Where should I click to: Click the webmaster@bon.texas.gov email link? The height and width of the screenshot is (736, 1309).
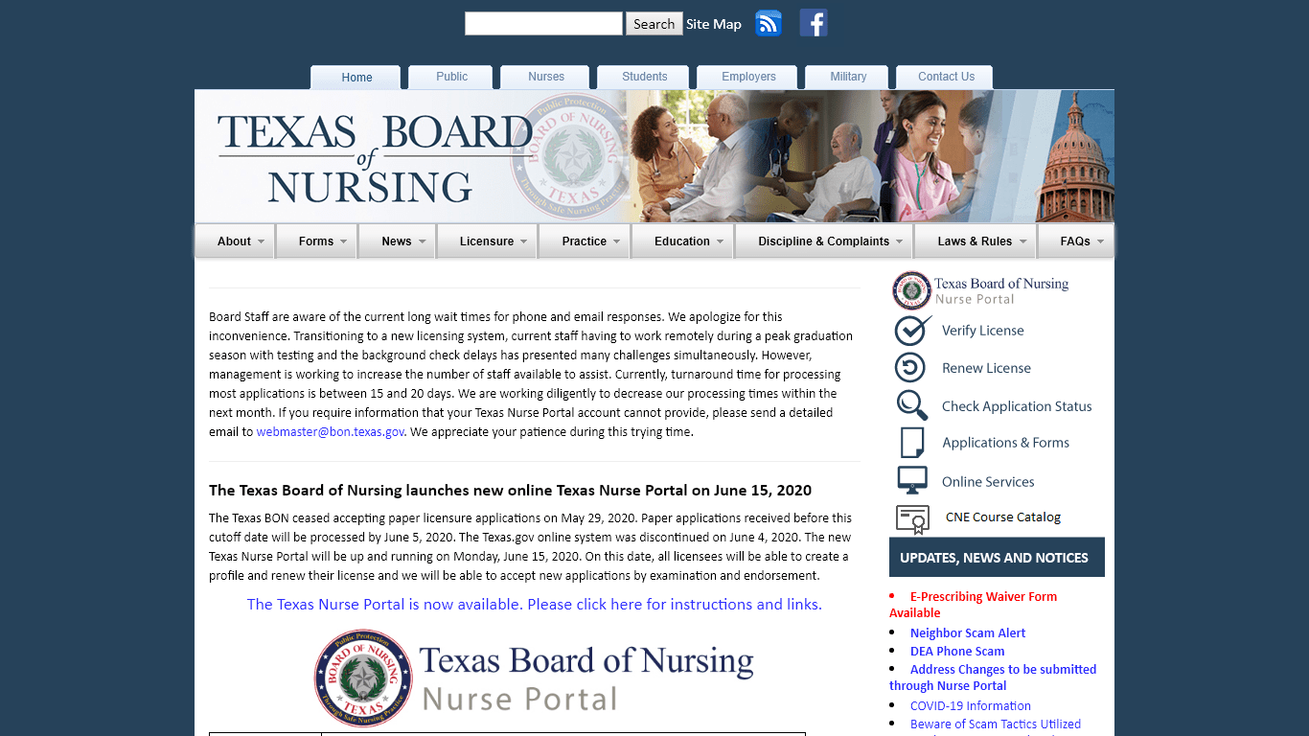tap(331, 432)
